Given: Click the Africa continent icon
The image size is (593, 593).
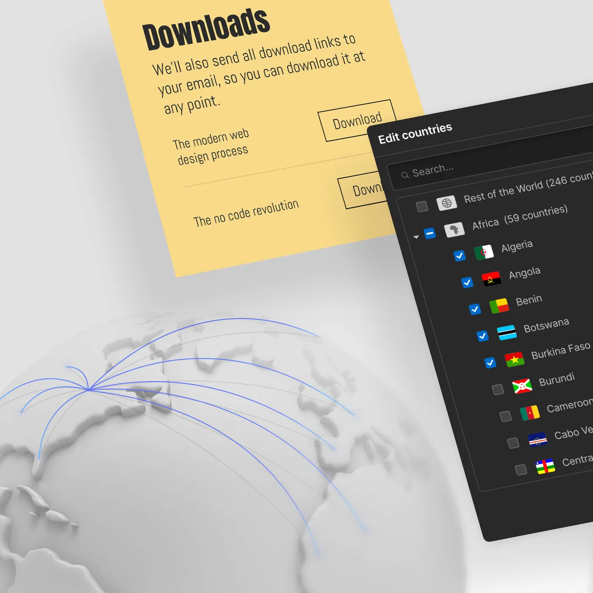Looking at the screenshot, I should (454, 230).
